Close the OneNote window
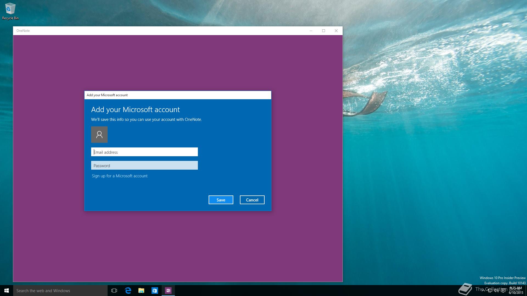 point(336,31)
